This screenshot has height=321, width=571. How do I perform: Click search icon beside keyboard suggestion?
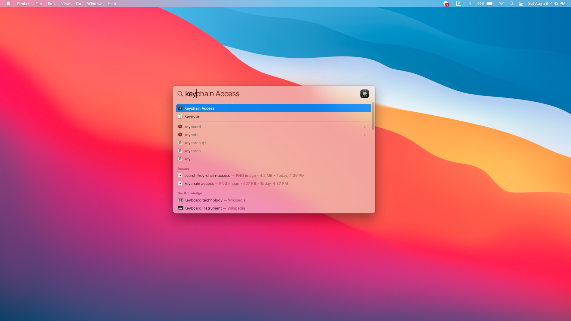click(180, 127)
